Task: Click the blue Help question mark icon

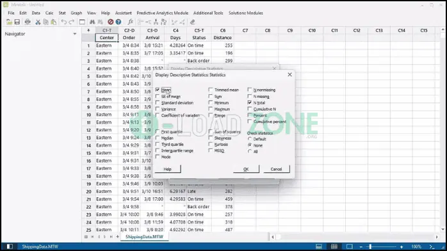Action: point(118,22)
